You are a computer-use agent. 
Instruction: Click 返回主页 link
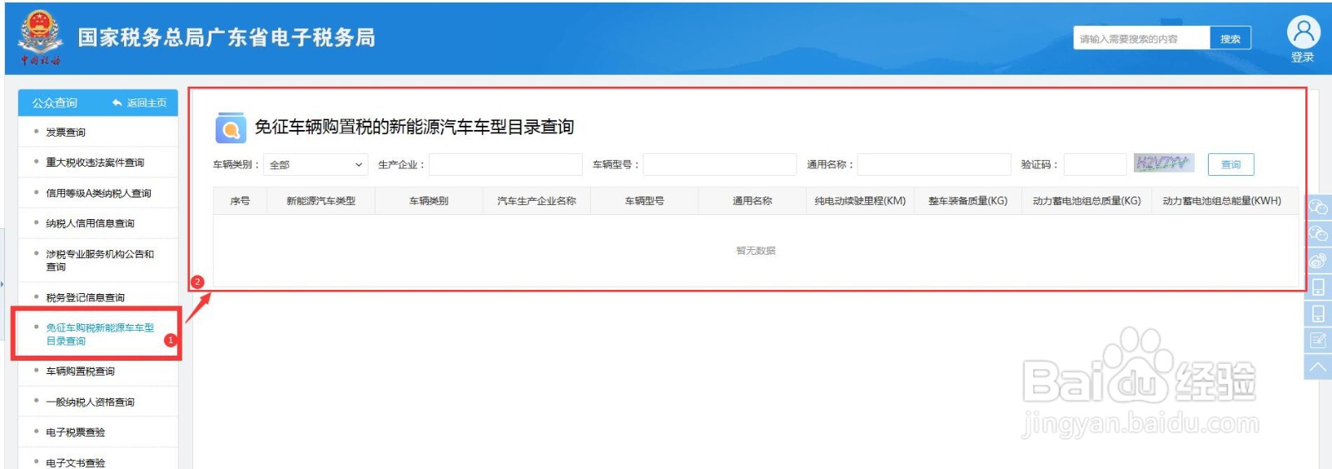(147, 102)
